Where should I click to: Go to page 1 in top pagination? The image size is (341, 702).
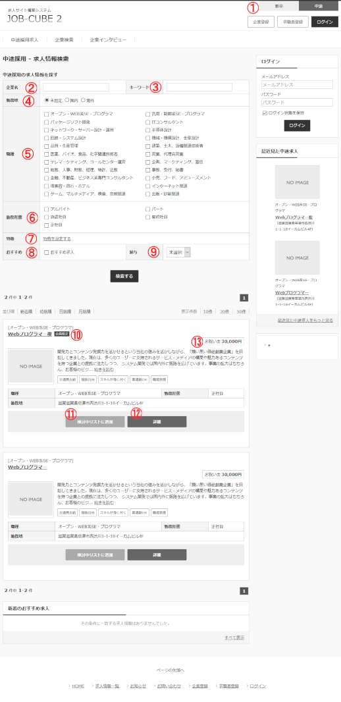tap(244, 298)
